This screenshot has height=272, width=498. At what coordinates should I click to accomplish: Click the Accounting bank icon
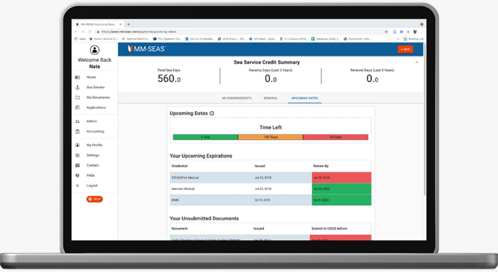click(77, 131)
